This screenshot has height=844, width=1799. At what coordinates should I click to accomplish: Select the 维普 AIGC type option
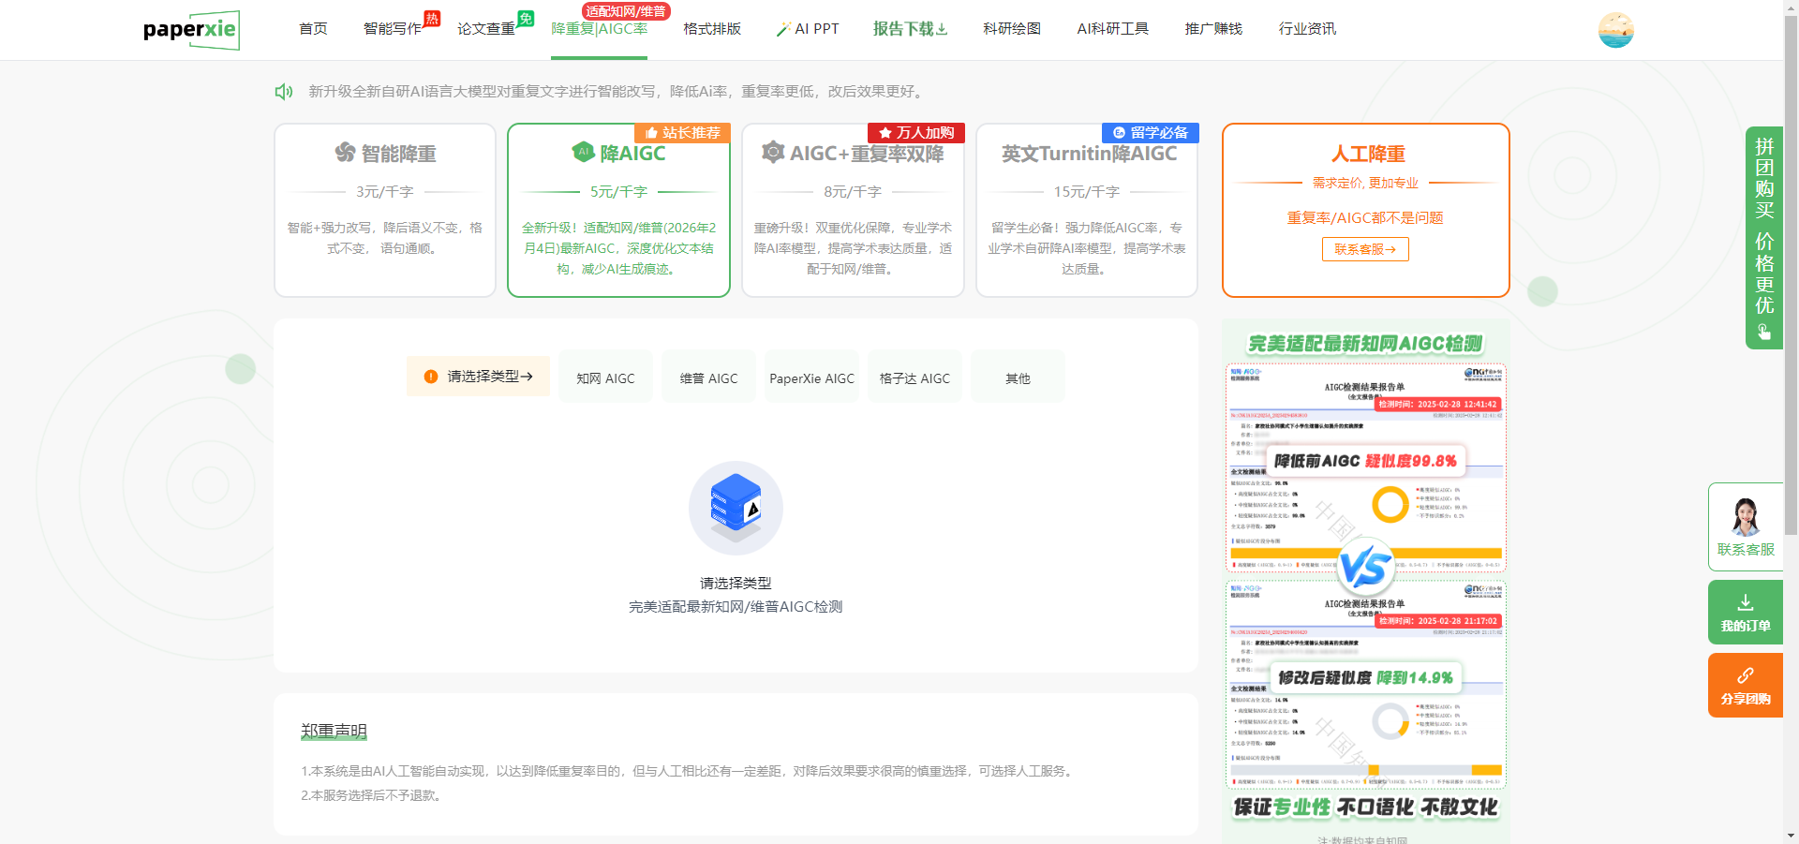click(708, 378)
